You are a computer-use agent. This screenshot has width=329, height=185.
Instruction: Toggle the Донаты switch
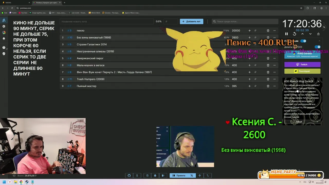(x=318, y=47)
